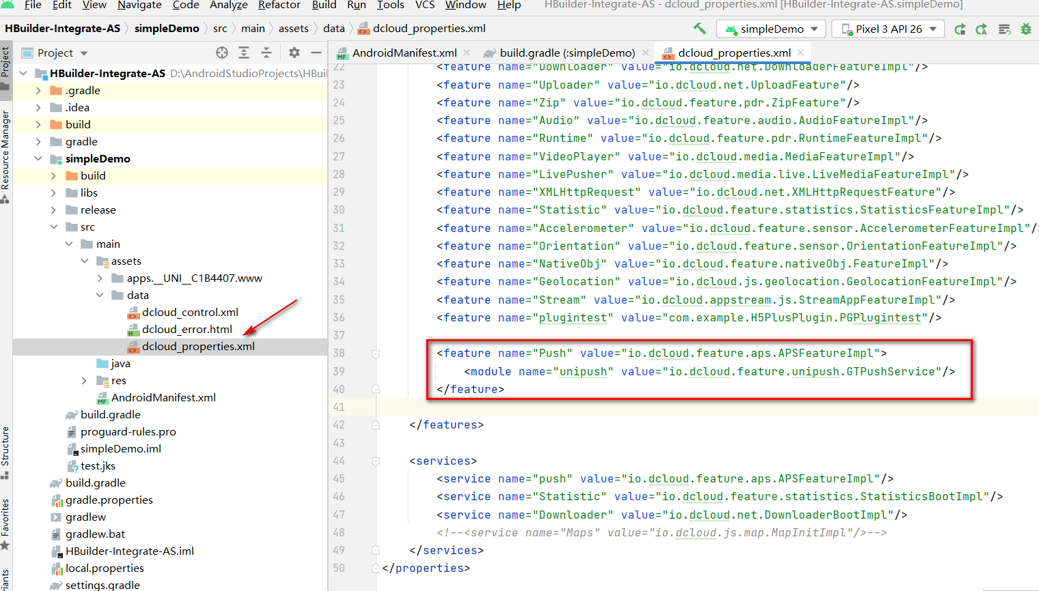The height and width of the screenshot is (591, 1039).
Task: Click the Make Project hammer icon
Action: (700, 29)
